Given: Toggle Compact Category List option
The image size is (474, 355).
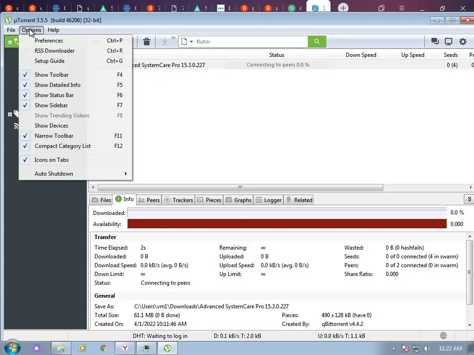Looking at the screenshot, I should pyautogui.click(x=75, y=146).
